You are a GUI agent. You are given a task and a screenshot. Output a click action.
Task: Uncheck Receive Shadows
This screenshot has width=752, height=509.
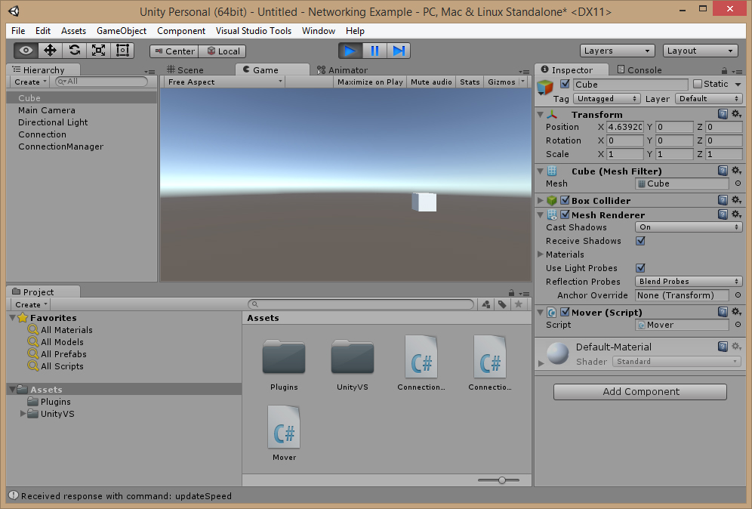(x=640, y=241)
